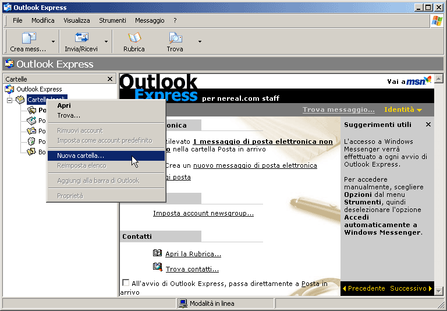
Task: Click the Crea messaggio toolbar icon
Action: pos(29,38)
